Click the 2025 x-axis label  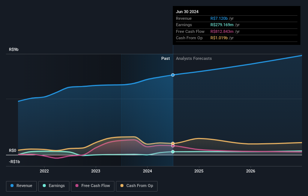(x=199, y=171)
